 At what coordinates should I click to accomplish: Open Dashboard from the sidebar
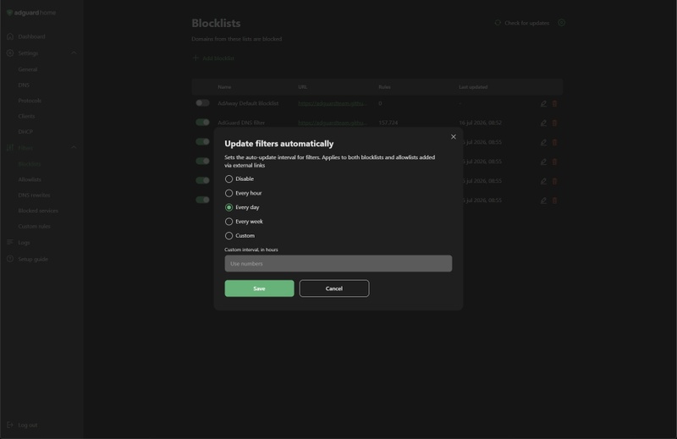31,36
